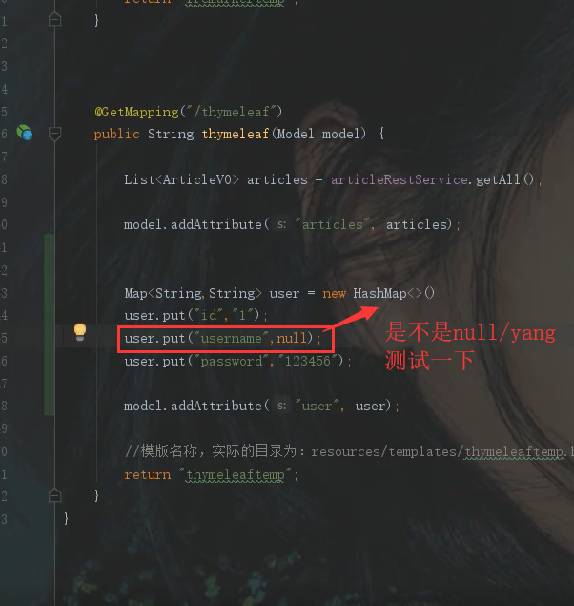Click the ArticleVO type in the List declaration
The height and width of the screenshot is (606, 574).
(196, 179)
